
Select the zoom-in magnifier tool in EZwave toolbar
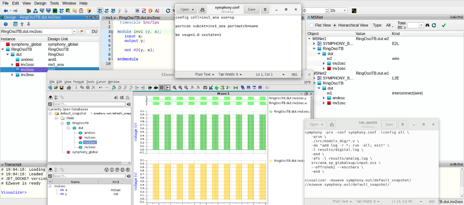tap(179, 87)
